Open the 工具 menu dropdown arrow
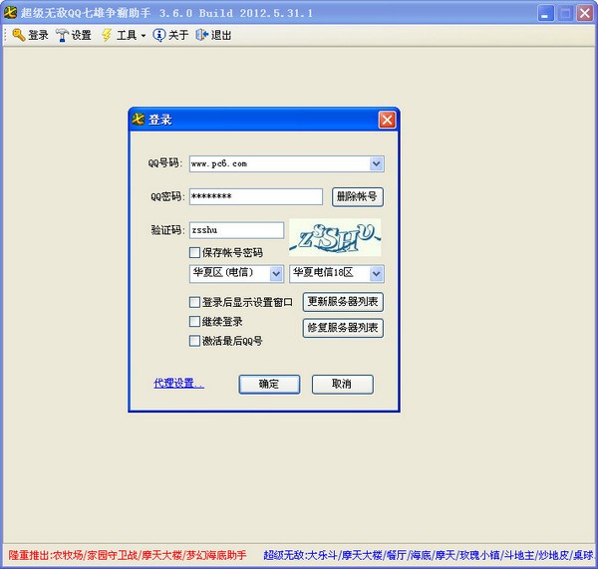Image resolution: width=598 pixels, height=569 pixels. tap(144, 36)
